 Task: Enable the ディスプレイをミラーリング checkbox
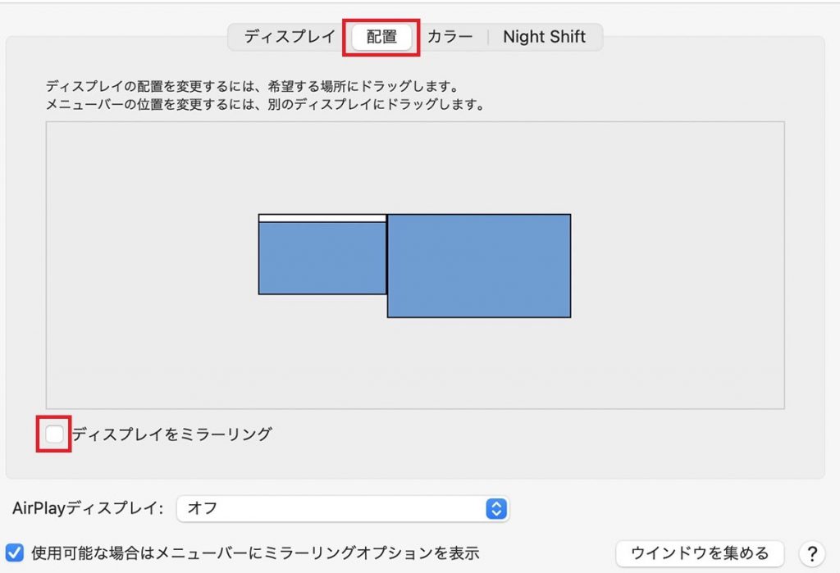(54, 434)
